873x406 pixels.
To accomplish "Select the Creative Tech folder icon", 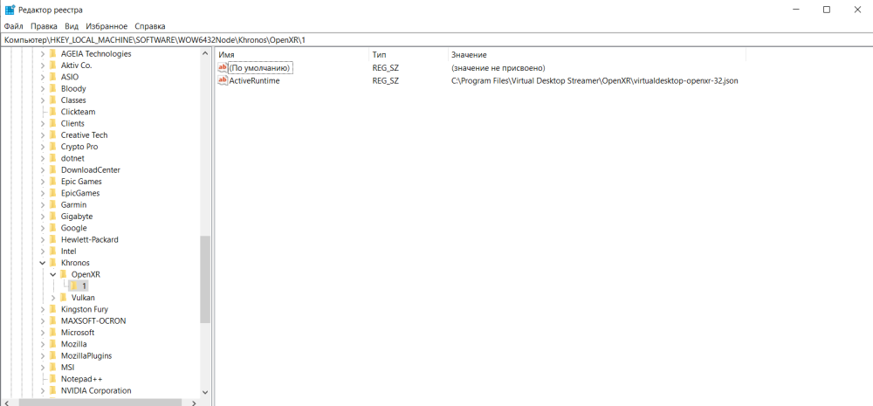I will (x=53, y=135).
